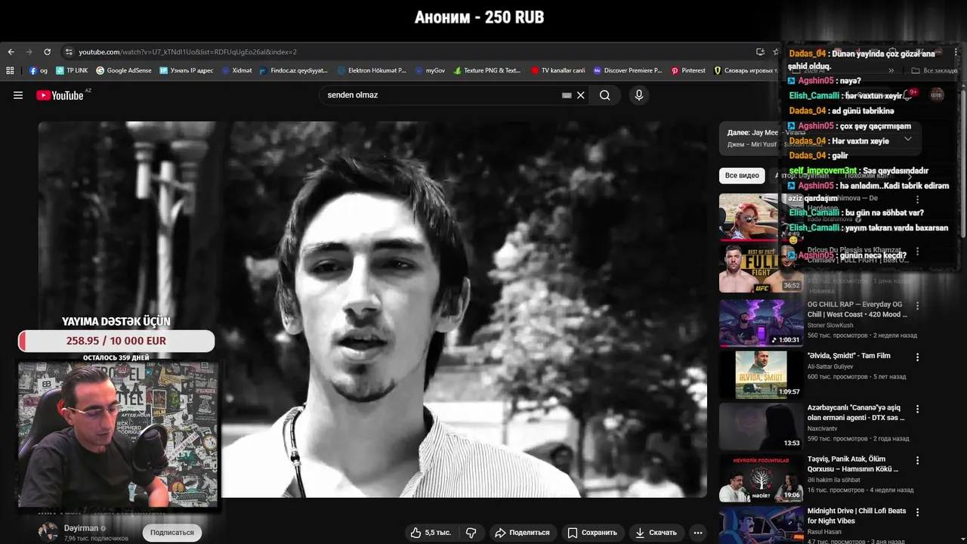The width and height of the screenshot is (967, 544).
Task: Install app icon in address bar
Action: point(760,52)
